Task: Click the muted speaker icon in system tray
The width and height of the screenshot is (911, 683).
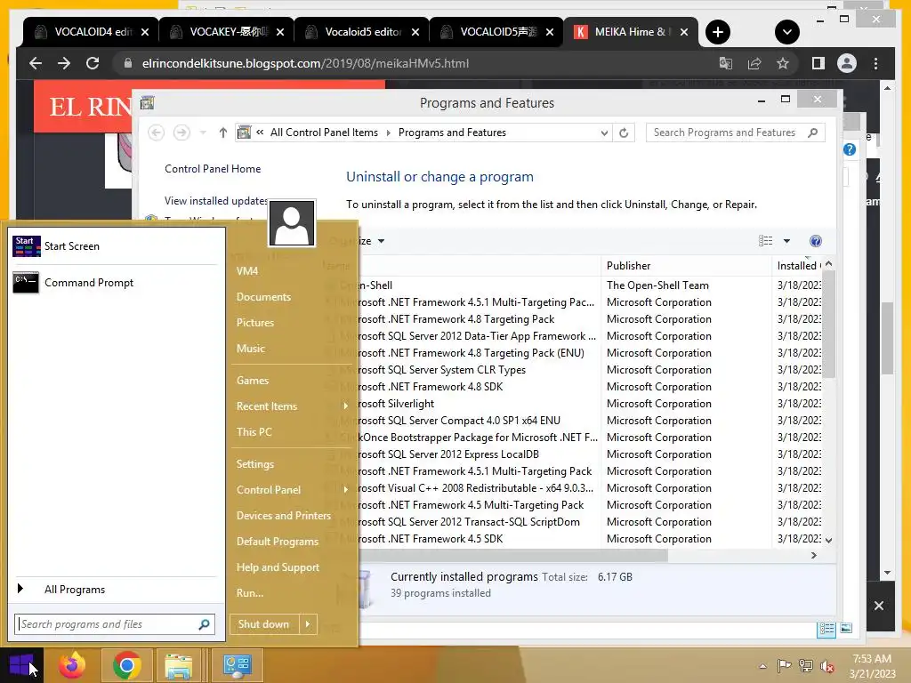Action: click(826, 666)
